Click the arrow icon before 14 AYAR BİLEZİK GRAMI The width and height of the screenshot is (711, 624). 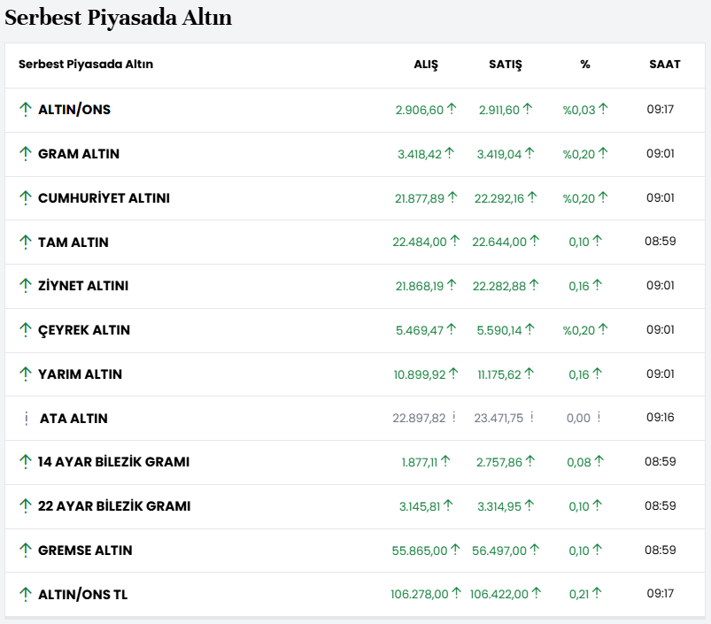[26, 462]
